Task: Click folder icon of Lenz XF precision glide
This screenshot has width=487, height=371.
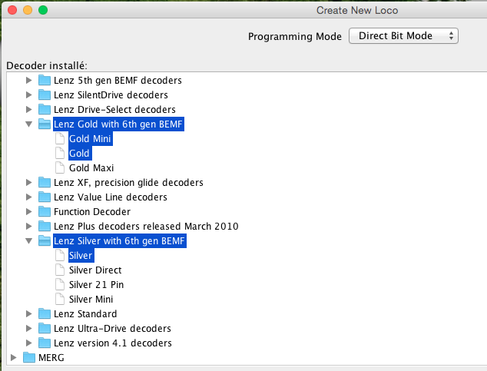Action: [45, 182]
